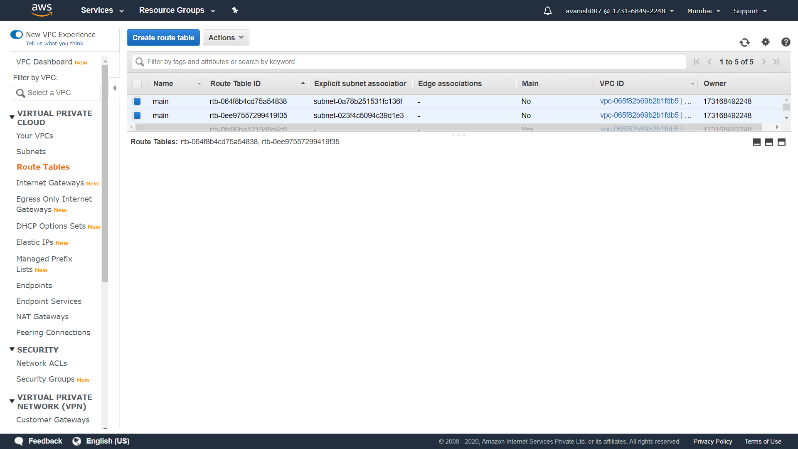Click the AWS logo home icon
Screen dimensions: 798x449
pyautogui.click(x=42, y=10)
